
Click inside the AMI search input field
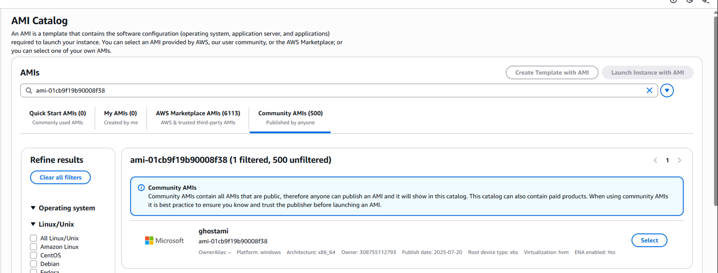(335, 91)
